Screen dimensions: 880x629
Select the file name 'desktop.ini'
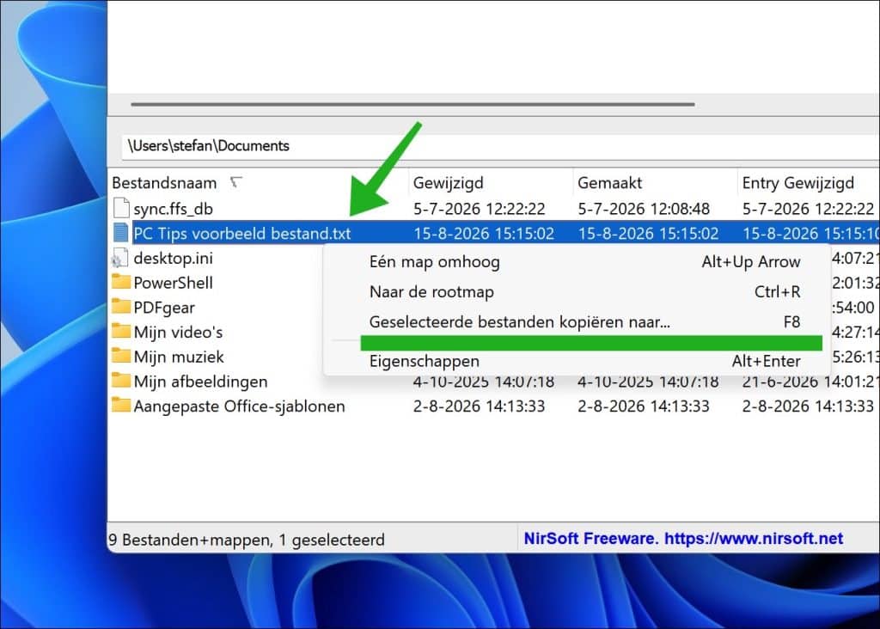(x=173, y=258)
